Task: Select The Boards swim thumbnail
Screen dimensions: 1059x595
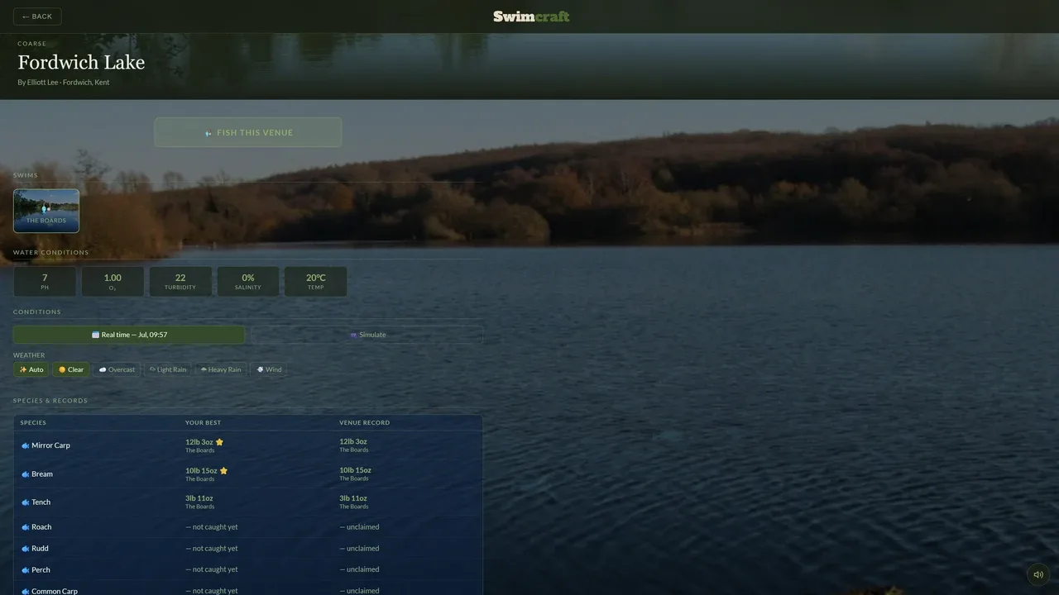Action: [x=46, y=211]
